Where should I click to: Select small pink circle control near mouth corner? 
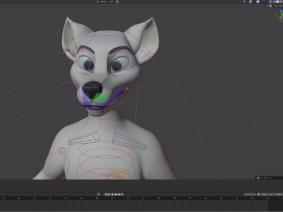(x=127, y=89)
